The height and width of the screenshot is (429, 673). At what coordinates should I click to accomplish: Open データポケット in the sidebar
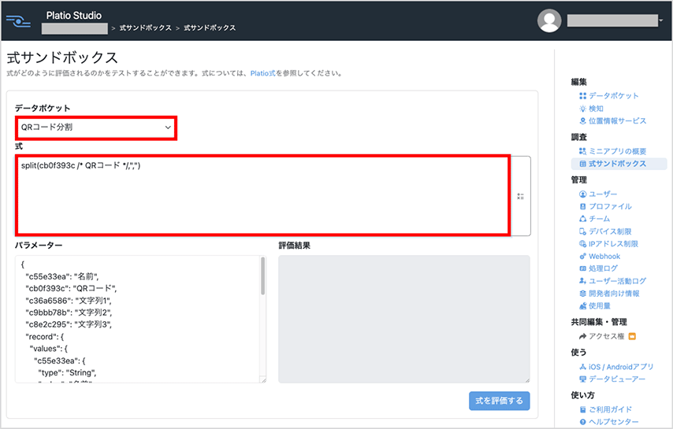[613, 95]
